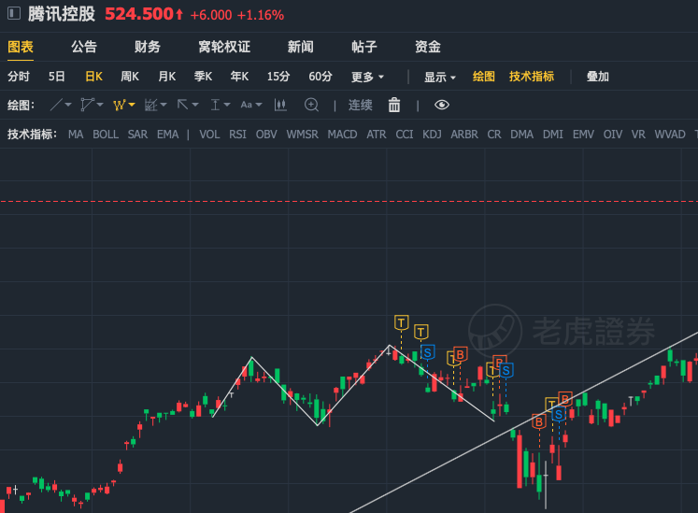Select the 月K monthly candlestick period
This screenshot has height=513, width=698.
tap(167, 77)
